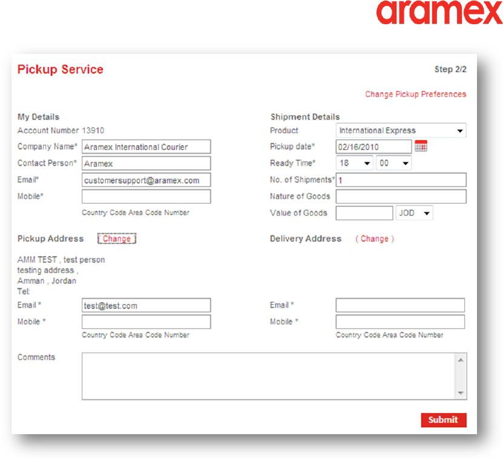Expand the Ready Time minutes dropdown showing 00
Image resolution: width=503 pixels, height=459 pixels.
[393, 163]
